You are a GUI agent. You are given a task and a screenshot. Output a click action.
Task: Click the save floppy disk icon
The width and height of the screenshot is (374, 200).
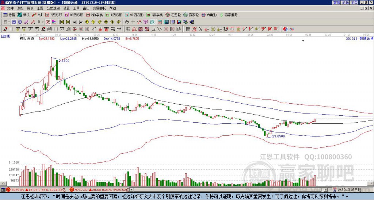179,22
